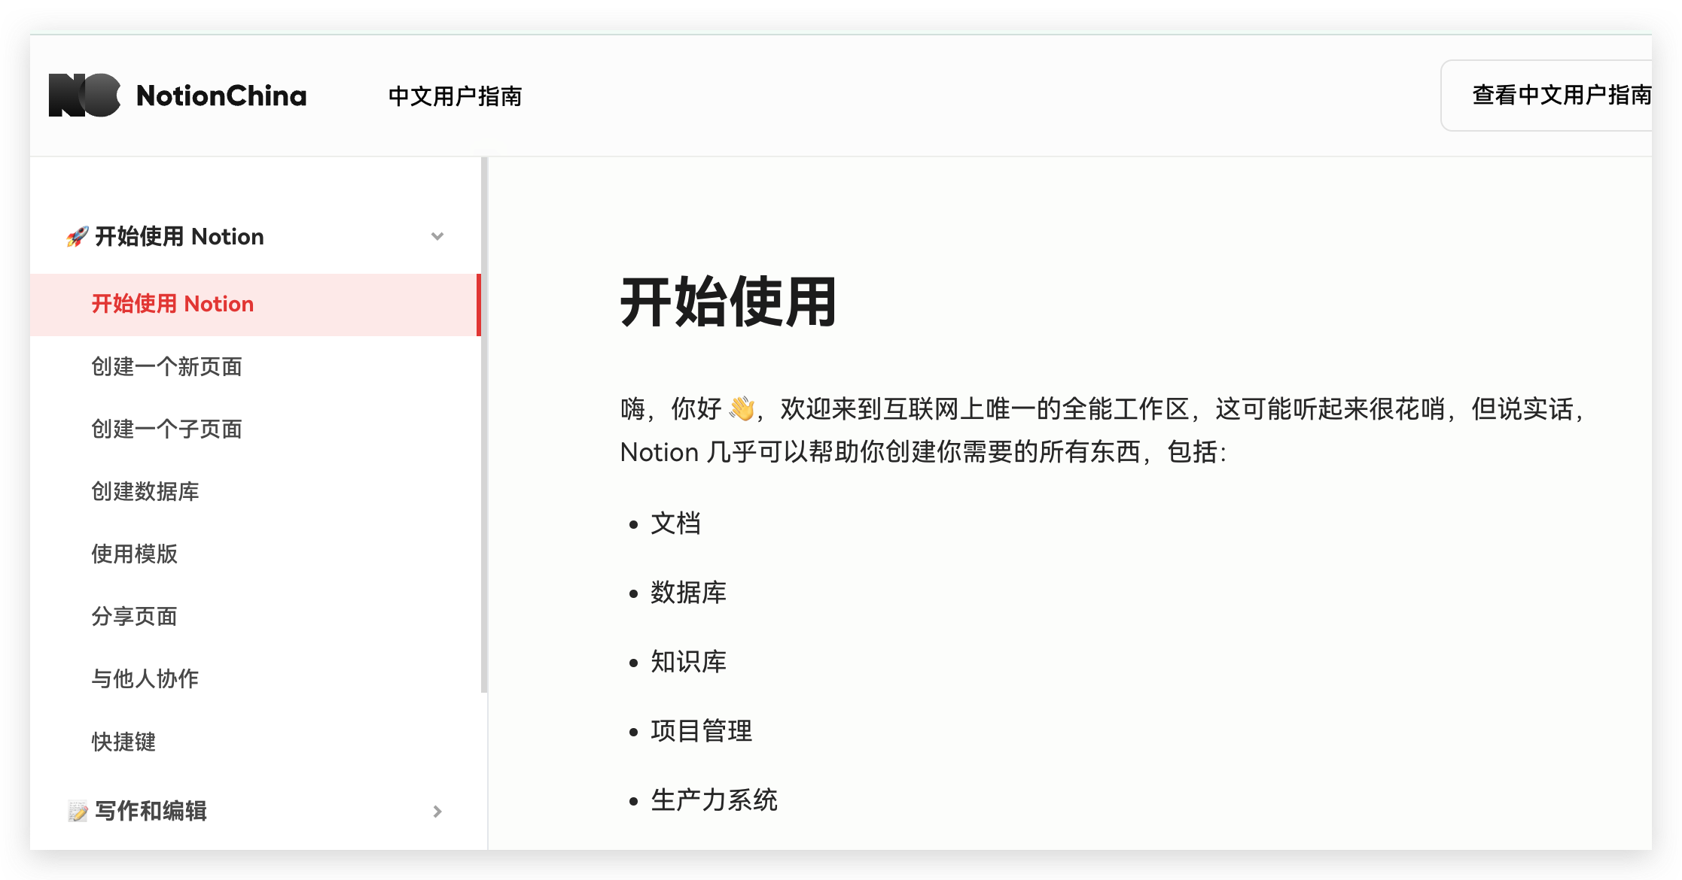Collapse the 开始使用 Notion section chevron
Viewport: 1682px width, 880px height.
click(x=437, y=237)
